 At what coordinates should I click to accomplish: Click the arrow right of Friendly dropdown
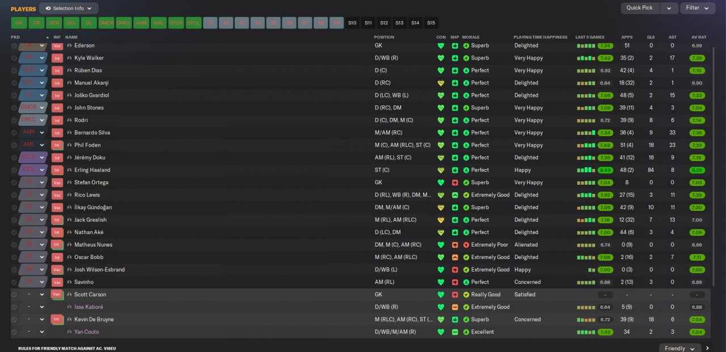707,348
